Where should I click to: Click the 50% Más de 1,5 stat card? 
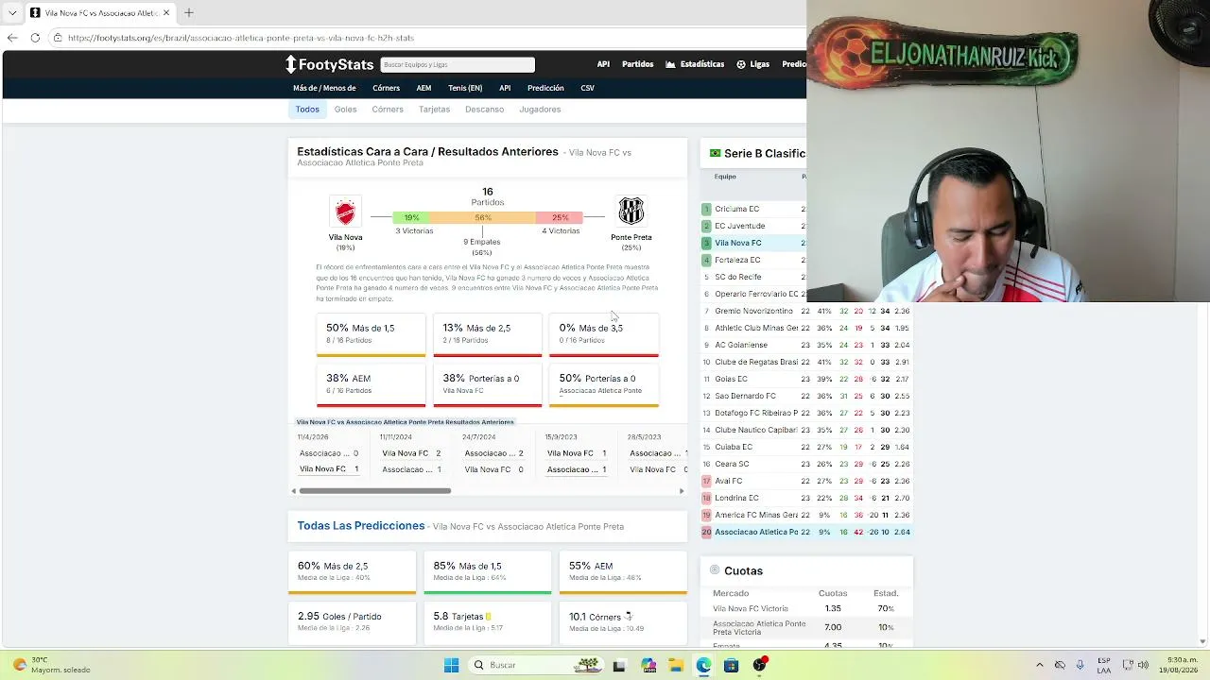pos(371,335)
